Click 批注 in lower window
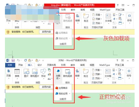Viewport: 139px width, 107px height. [x=86, y=73]
